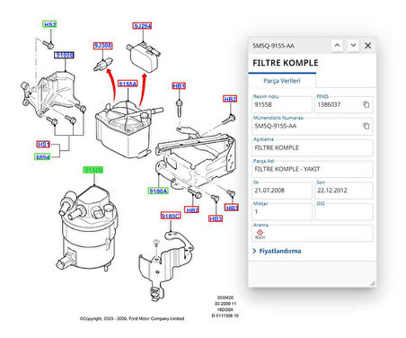This screenshot has width=406, height=338.
Task: Go to next part with down arrow
Action: pos(353,46)
